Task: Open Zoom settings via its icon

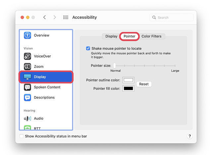Action: point(27,67)
